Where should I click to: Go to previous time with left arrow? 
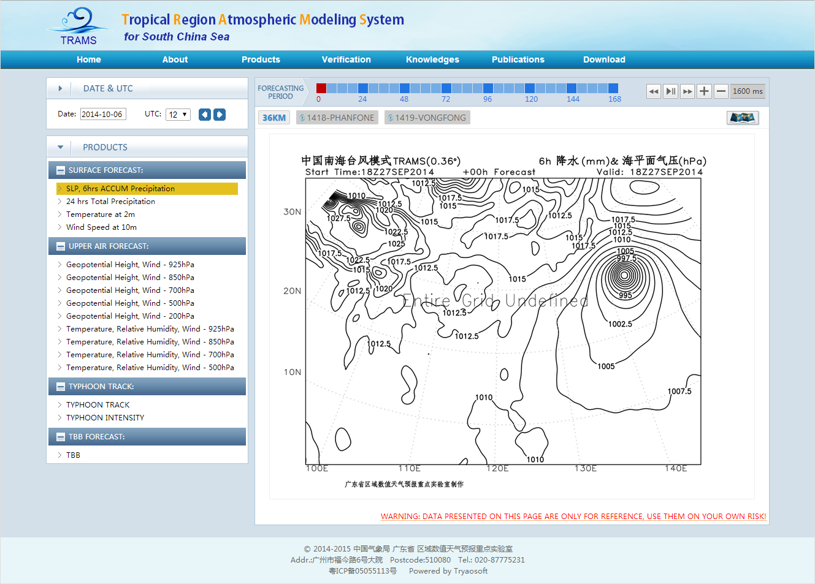[205, 115]
